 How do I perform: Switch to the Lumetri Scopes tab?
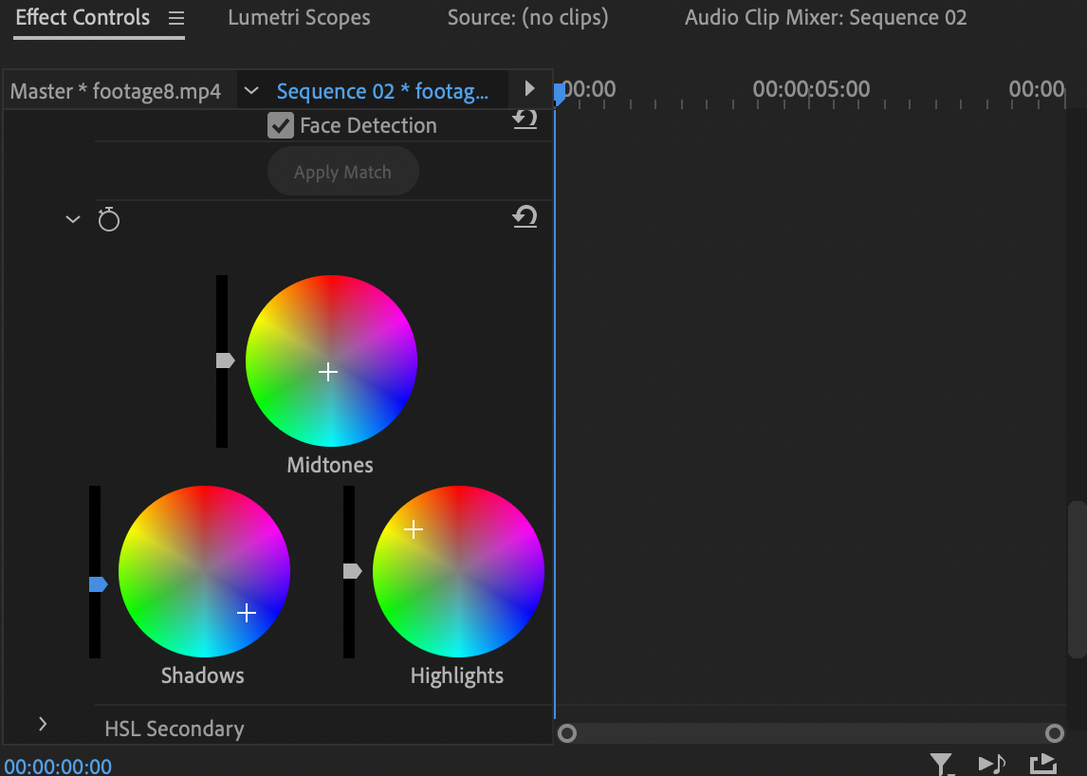click(x=299, y=18)
